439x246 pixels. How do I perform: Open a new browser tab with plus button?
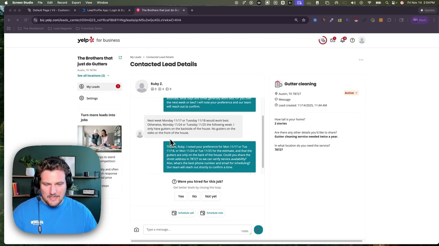pyautogui.click(x=192, y=10)
